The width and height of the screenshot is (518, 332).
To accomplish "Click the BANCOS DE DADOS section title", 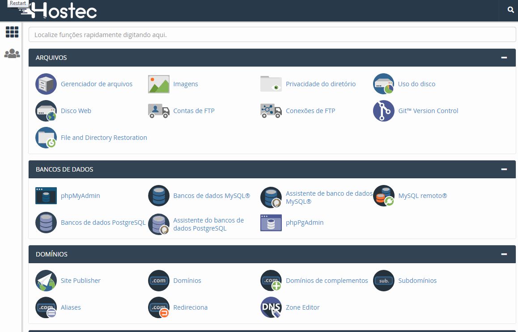I will coord(64,169).
